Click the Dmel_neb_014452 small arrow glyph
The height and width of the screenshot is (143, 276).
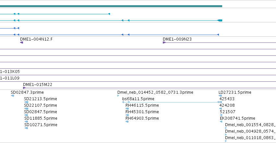pos(118,96)
